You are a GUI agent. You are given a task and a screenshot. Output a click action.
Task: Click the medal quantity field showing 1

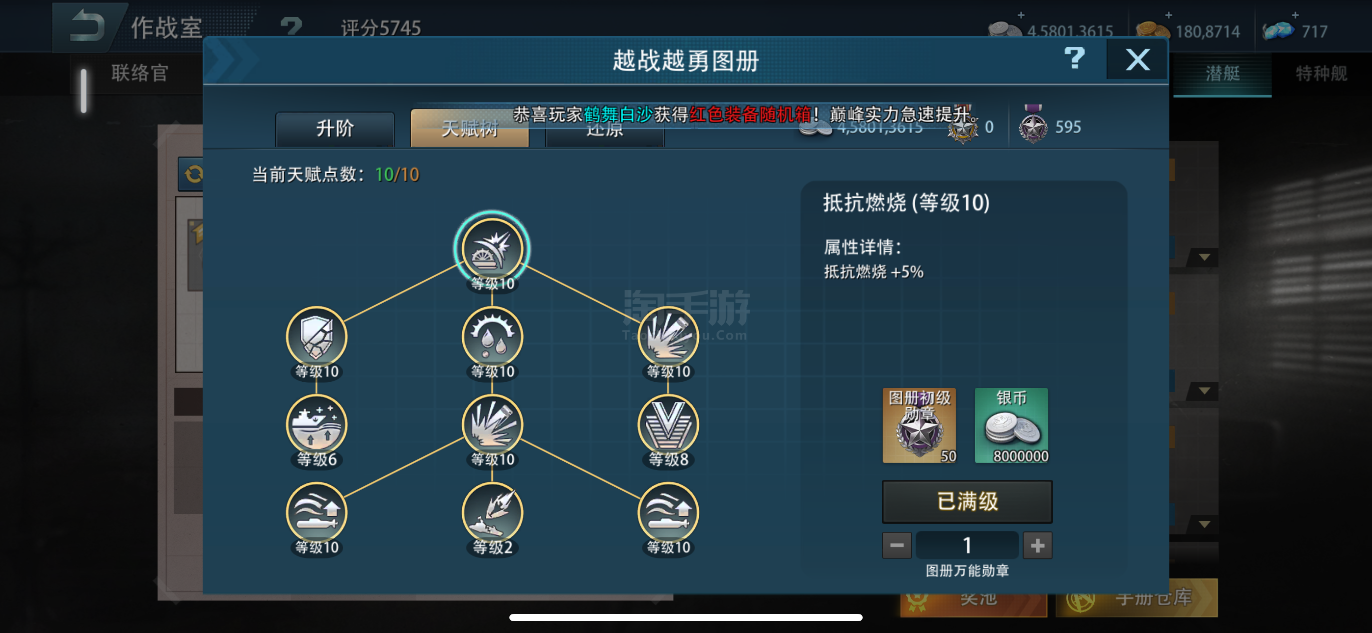(967, 545)
